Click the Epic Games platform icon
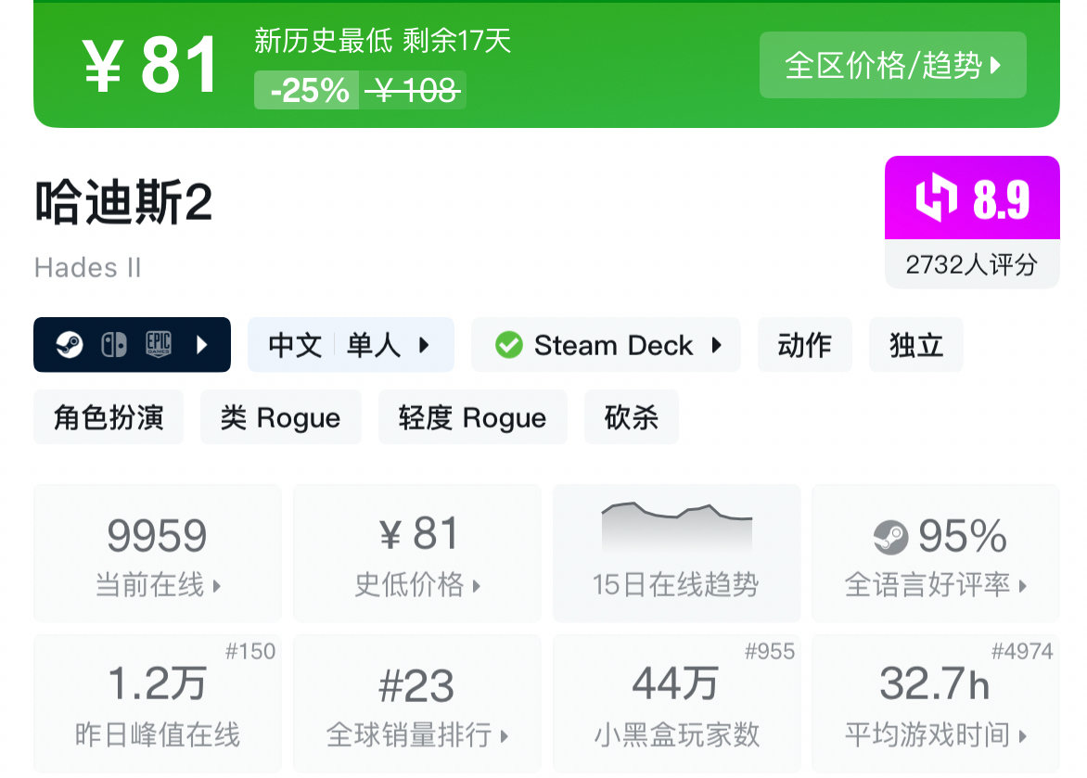The height and width of the screenshot is (778, 1087). click(159, 345)
